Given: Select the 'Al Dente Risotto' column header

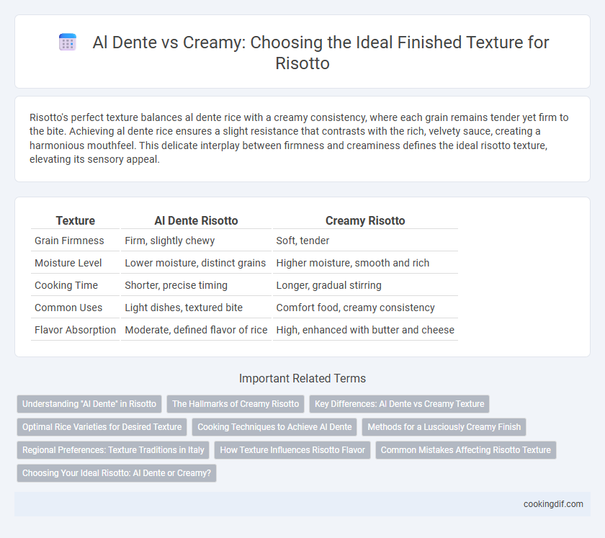Looking at the screenshot, I should pos(196,221).
